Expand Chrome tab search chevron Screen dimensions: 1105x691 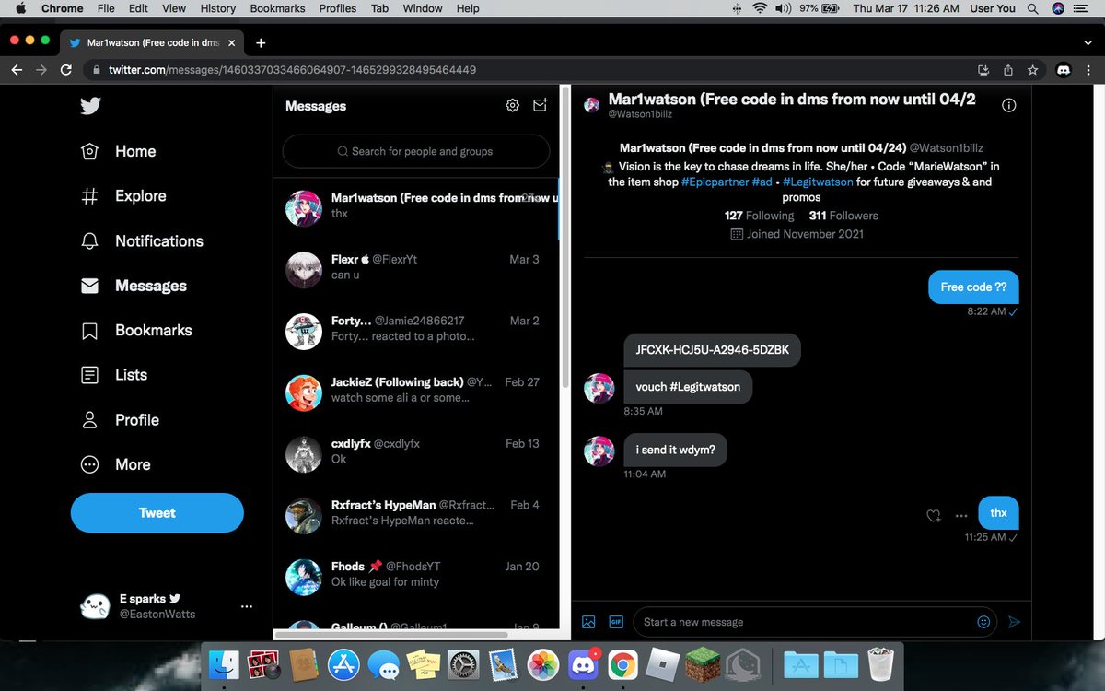tap(1088, 42)
